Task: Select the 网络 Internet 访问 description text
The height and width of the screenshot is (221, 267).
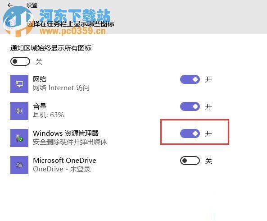Action: click(61, 88)
